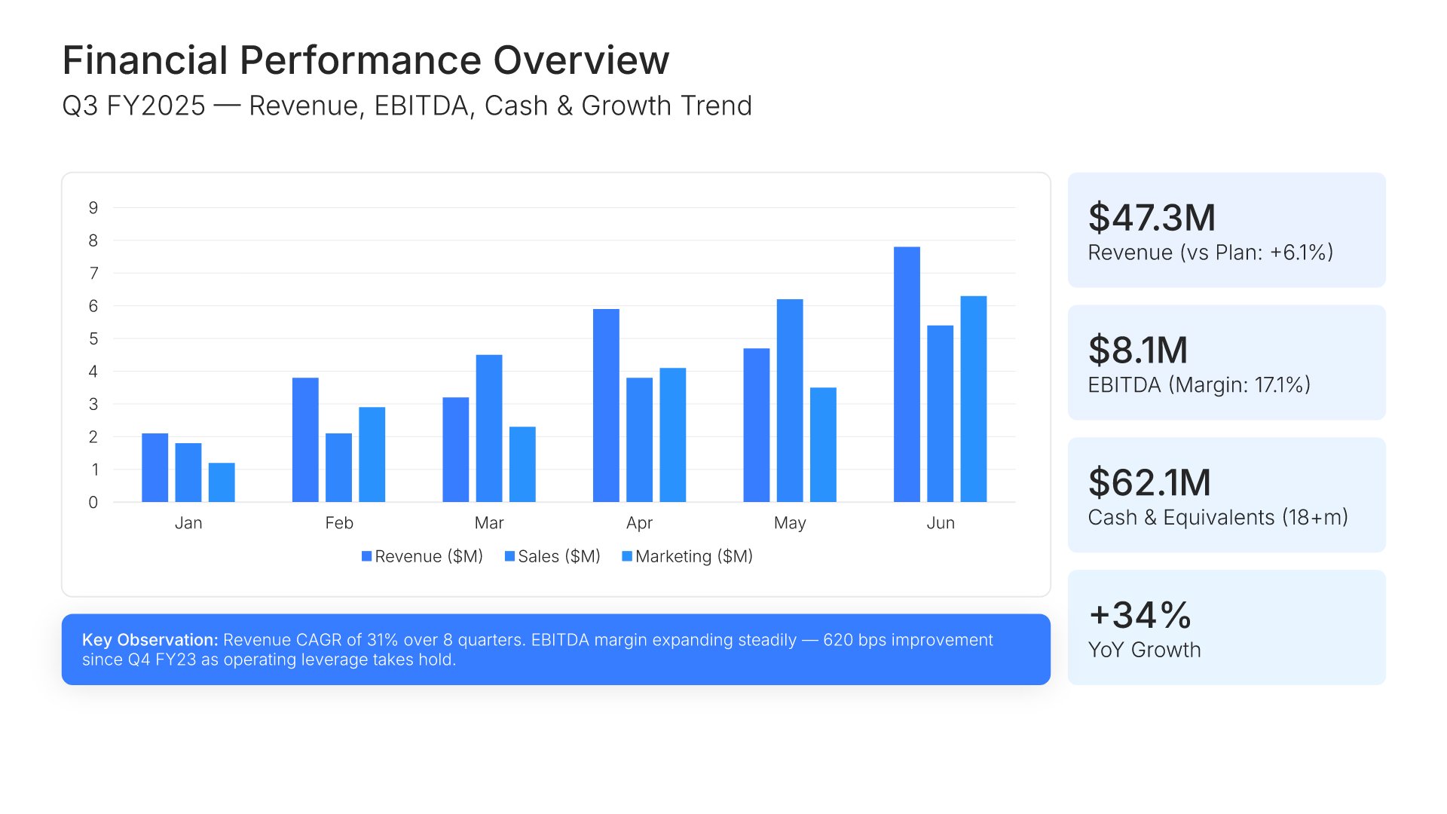Click the June Revenue bar
Image resolution: width=1447 pixels, height=814 pixels.
[907, 375]
